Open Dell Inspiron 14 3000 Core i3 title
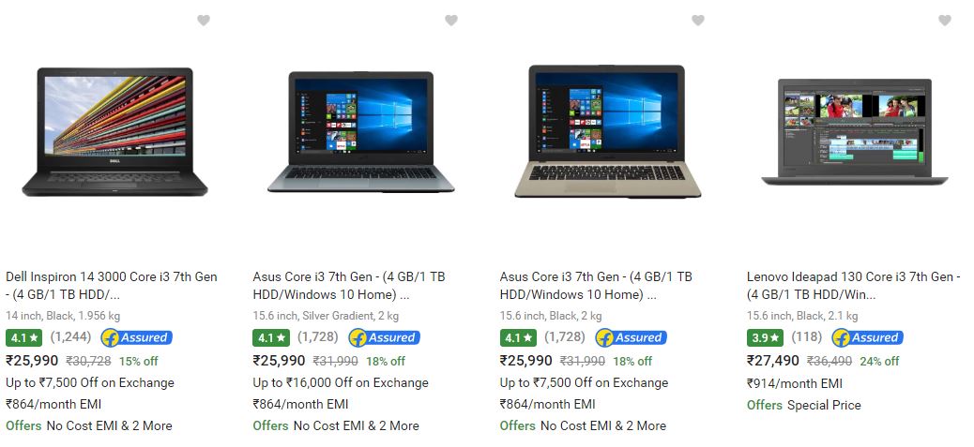Screen dimensions: 974x447 (x=112, y=285)
